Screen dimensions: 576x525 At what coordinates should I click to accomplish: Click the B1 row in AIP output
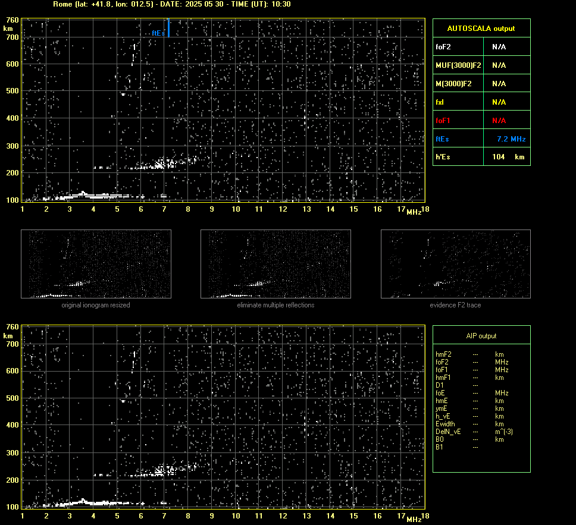point(457,447)
